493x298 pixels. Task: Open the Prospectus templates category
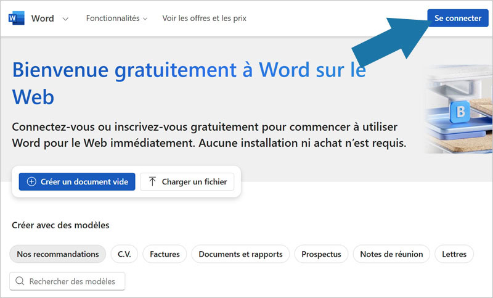321,254
